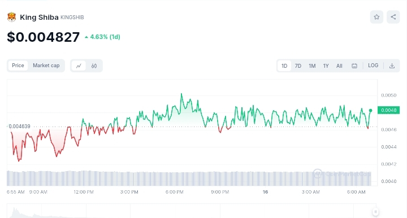Add King Shiba to watchlist star
The height and width of the screenshot is (218, 407).
(x=376, y=17)
